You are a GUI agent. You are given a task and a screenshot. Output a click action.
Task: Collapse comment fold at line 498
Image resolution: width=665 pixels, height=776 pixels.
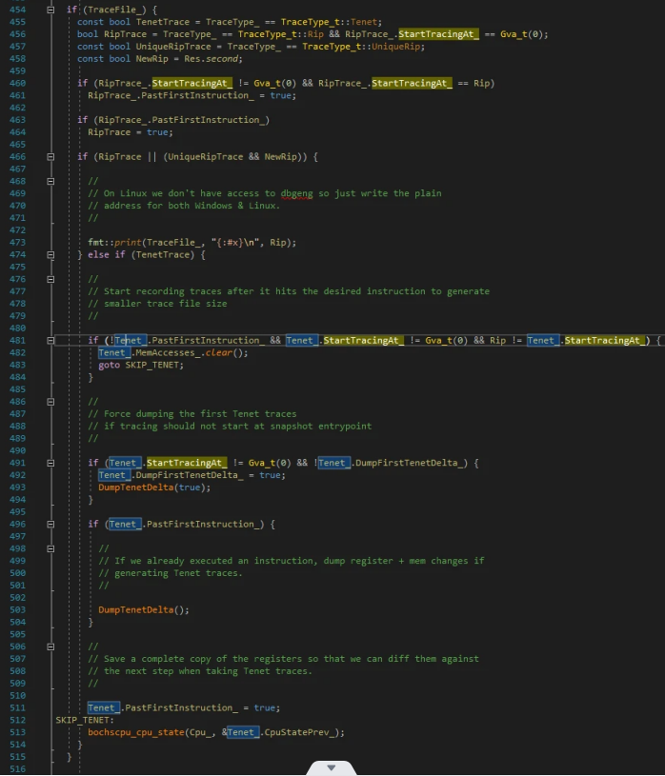[50, 548]
